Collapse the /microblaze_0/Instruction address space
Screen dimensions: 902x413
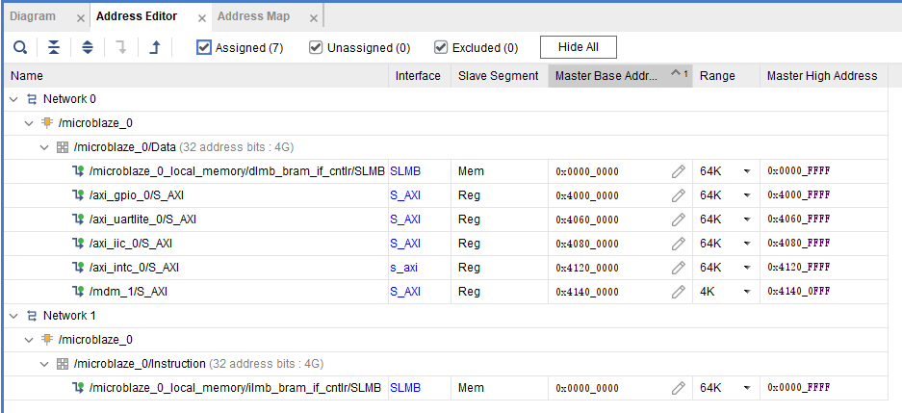click(45, 364)
